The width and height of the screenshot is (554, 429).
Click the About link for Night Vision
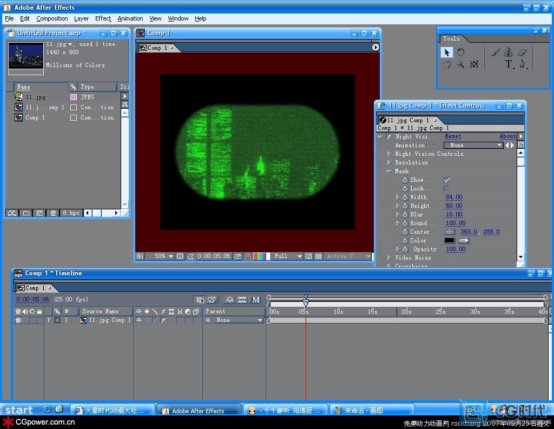(507, 136)
